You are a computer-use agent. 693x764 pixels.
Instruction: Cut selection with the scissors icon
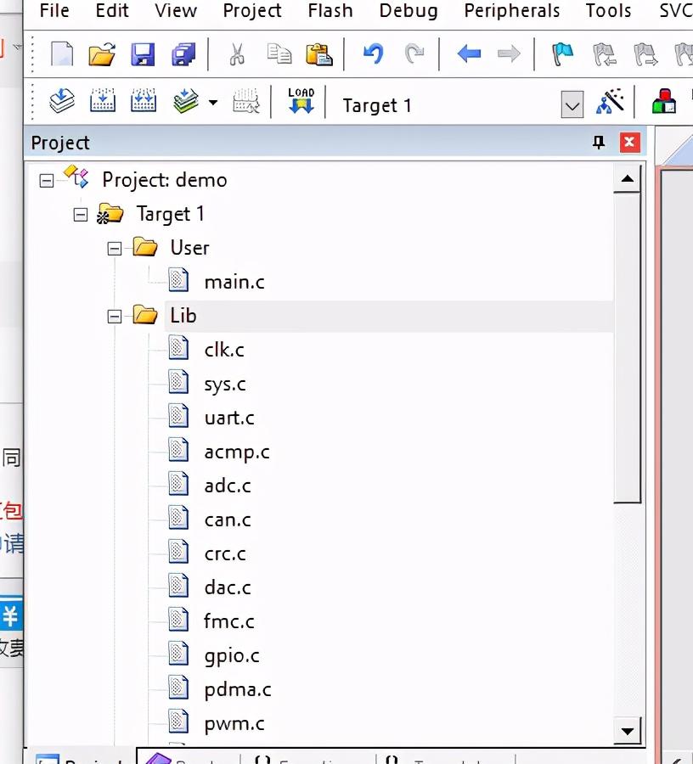pyautogui.click(x=237, y=54)
